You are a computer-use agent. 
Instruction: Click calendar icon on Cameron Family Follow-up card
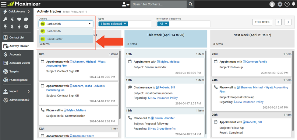click(x=216, y=61)
